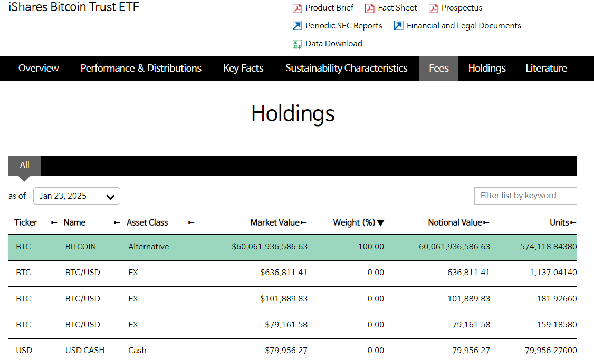This screenshot has width=594, height=360.
Task: Go to the Key Facts tab
Action: point(243,69)
